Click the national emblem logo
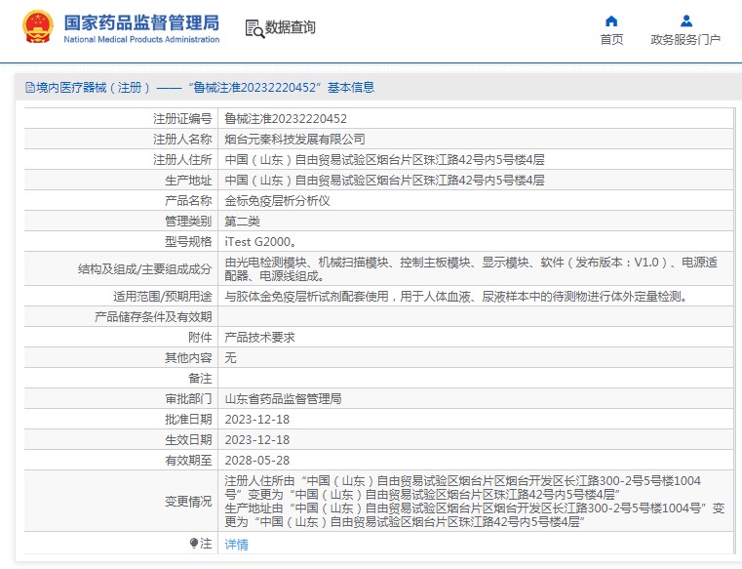Image resolution: width=742 pixels, height=569 pixels. coord(37,28)
